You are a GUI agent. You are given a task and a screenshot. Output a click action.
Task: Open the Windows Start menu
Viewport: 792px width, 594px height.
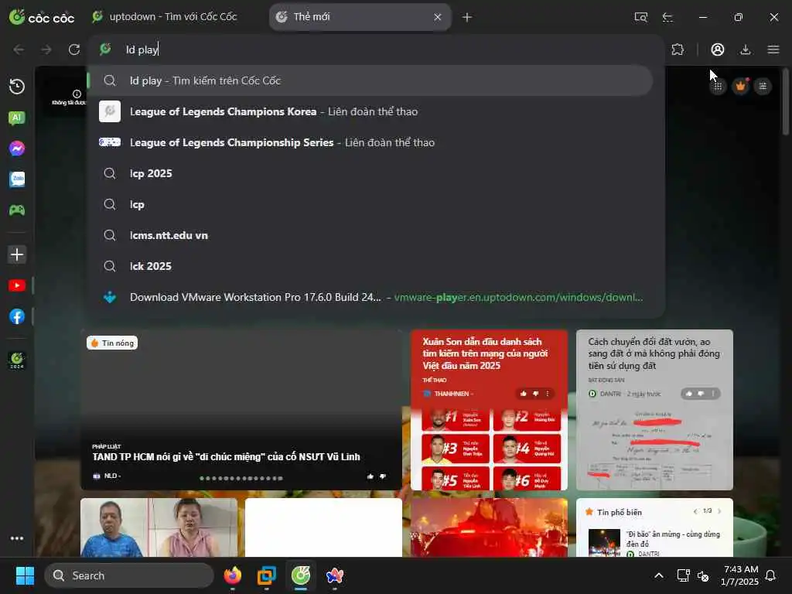click(25, 575)
